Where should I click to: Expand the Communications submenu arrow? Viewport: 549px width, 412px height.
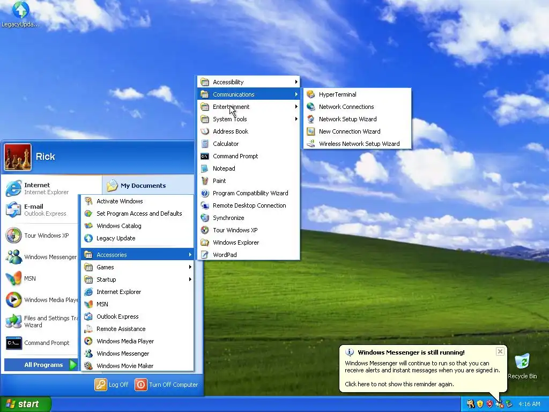(x=296, y=94)
